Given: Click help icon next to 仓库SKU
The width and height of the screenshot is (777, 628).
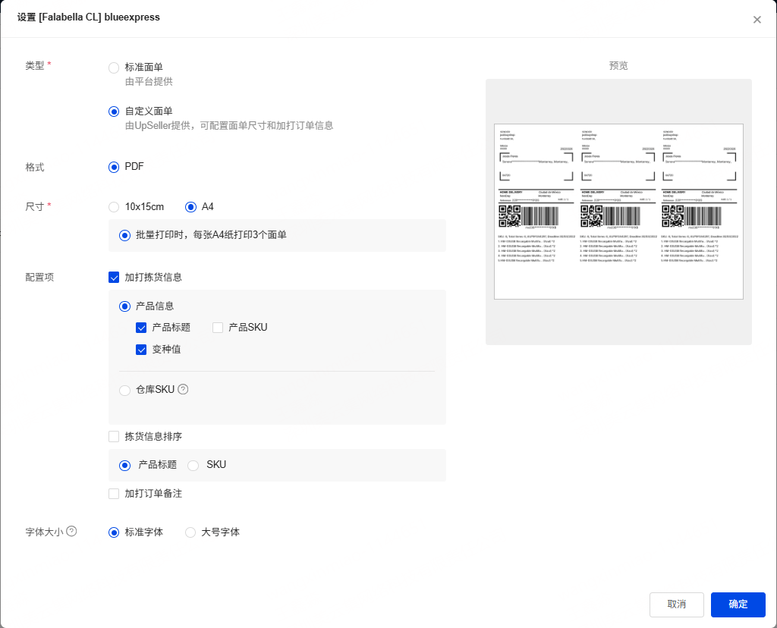Looking at the screenshot, I should coord(183,389).
